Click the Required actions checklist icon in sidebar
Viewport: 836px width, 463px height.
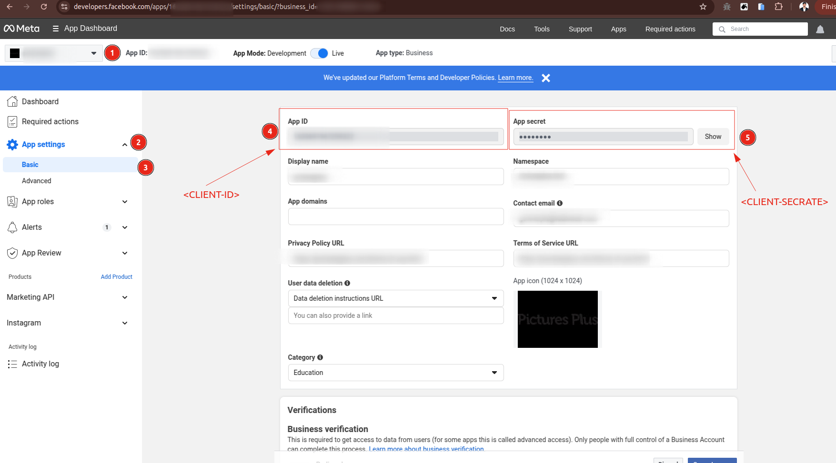(12, 122)
